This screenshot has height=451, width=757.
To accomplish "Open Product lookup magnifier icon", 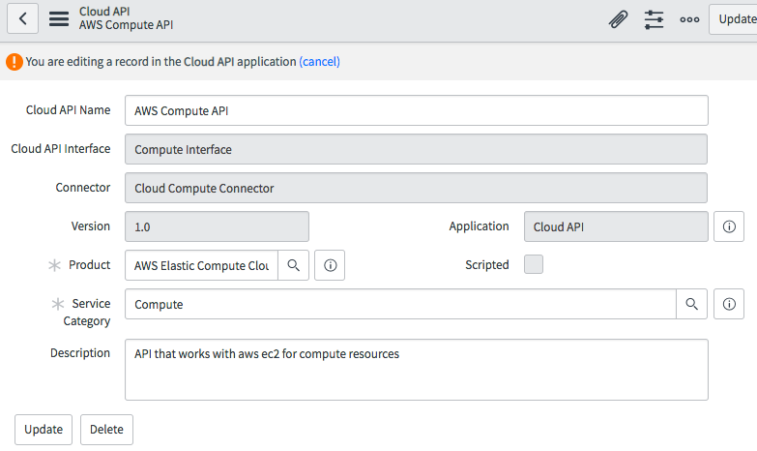I will tap(294, 265).
